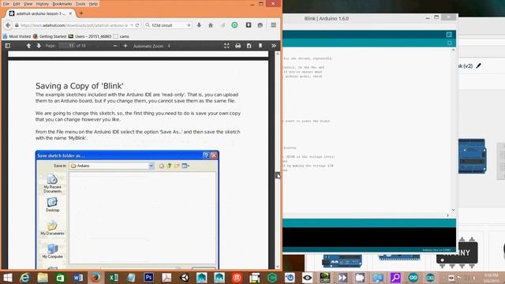Click first Arduino infinity icon in taskbar
Viewport: 505px width, 284px height.
(x=413, y=278)
